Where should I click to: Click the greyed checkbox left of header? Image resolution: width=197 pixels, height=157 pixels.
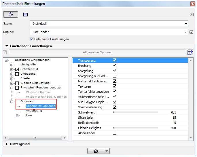(5, 52)
